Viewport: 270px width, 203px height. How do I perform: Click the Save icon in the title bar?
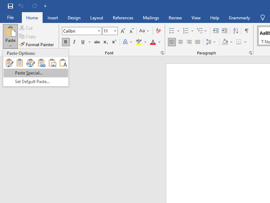click(10, 6)
